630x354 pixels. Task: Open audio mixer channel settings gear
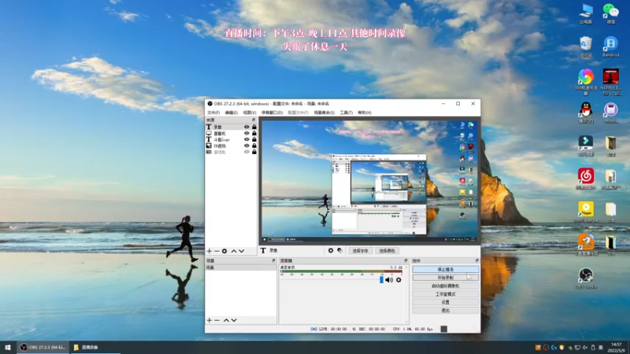tap(398, 280)
